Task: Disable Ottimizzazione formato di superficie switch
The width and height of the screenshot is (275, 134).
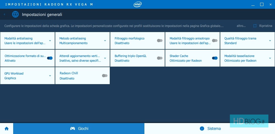Action: [50, 58]
